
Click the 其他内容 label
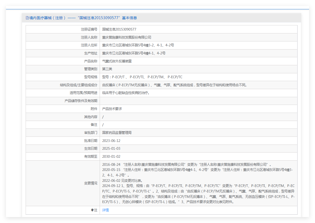[91, 117]
